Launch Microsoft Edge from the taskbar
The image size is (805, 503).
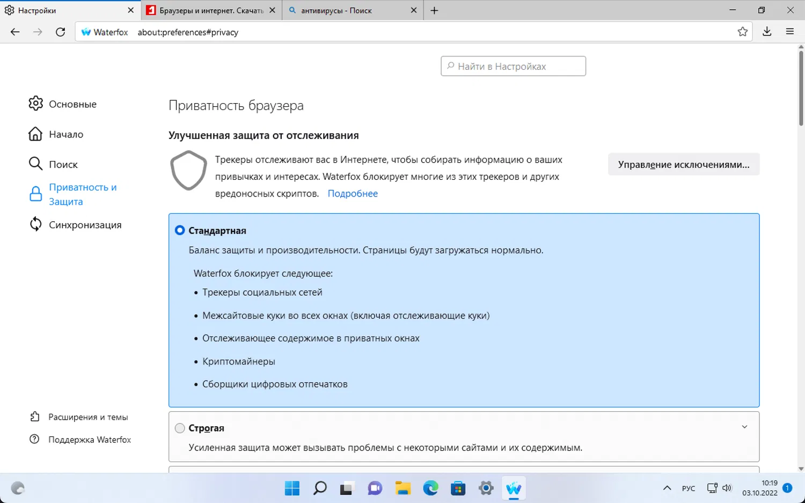coord(430,488)
